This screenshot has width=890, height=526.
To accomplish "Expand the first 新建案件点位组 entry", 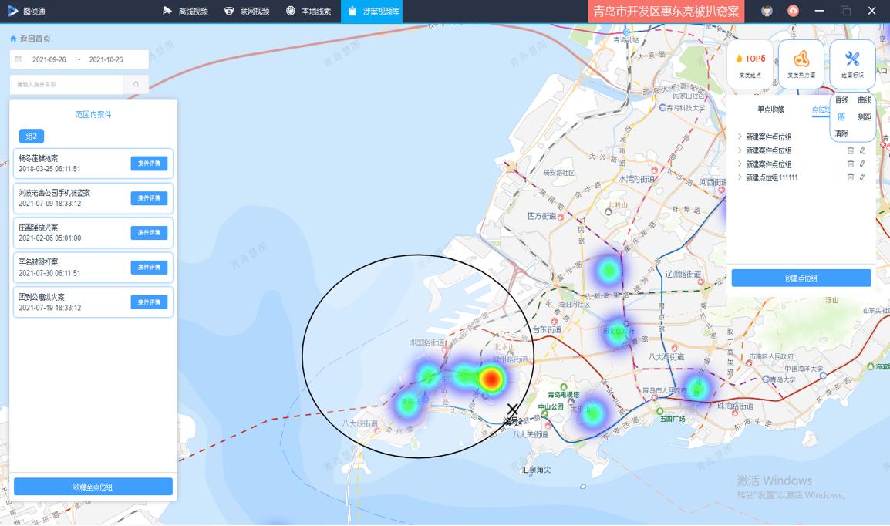I will [740, 137].
